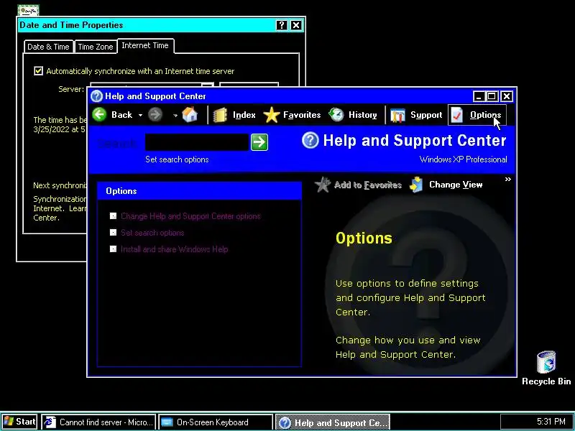
Task: Open Favorites star in toolbar
Action: [x=272, y=115]
